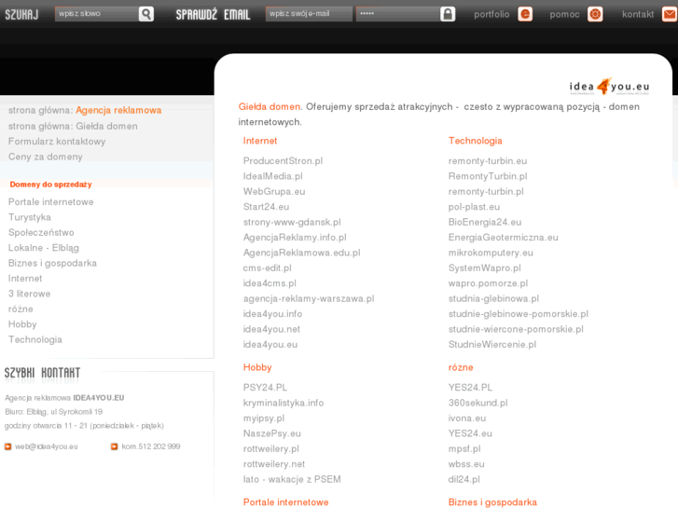Screen dimensions: 678x508
Task: Click the web@idea4you.eu email link
Action: 47,446
